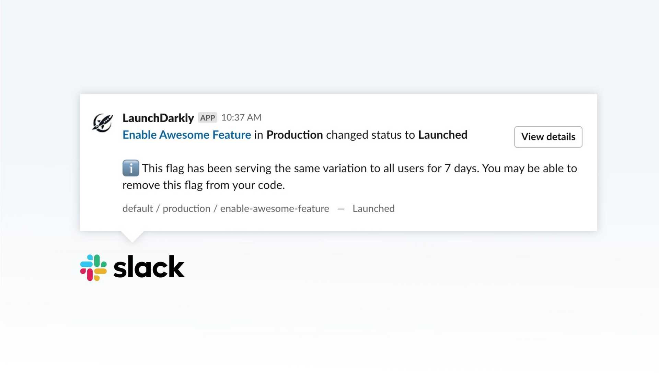Viewport: 659px width, 381px height.
Task: Click the default breadcrumb segment
Action: click(137, 208)
